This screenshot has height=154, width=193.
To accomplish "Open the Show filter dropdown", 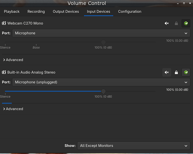I will [133, 146].
